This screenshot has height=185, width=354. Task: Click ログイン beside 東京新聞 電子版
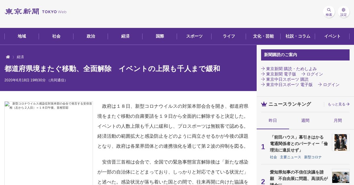tap(312, 74)
